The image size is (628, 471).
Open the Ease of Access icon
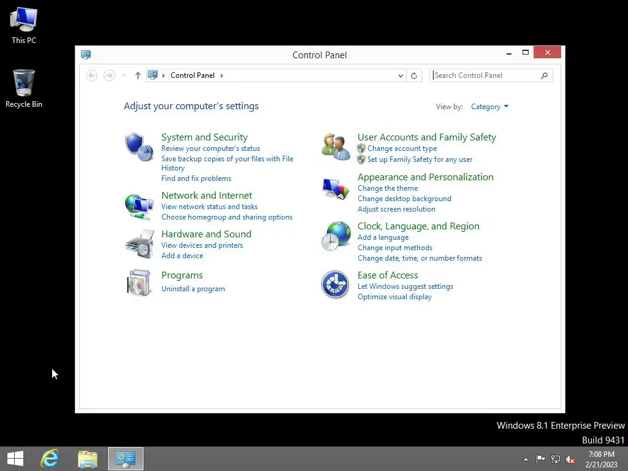[x=335, y=284]
